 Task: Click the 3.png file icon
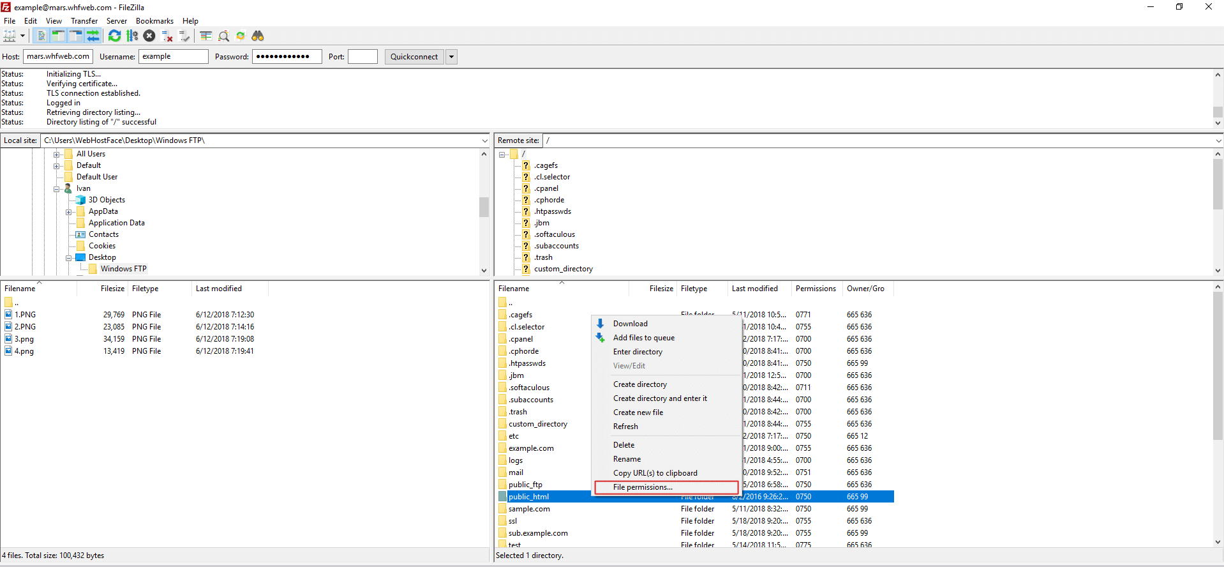(8, 338)
